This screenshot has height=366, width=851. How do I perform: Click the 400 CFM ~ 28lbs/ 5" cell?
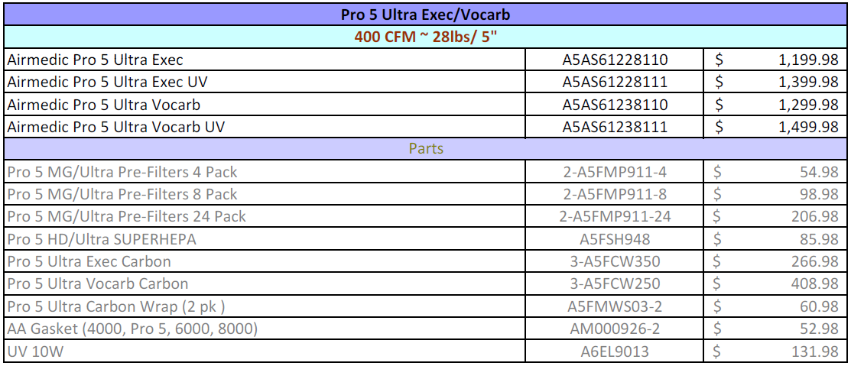coord(425,37)
